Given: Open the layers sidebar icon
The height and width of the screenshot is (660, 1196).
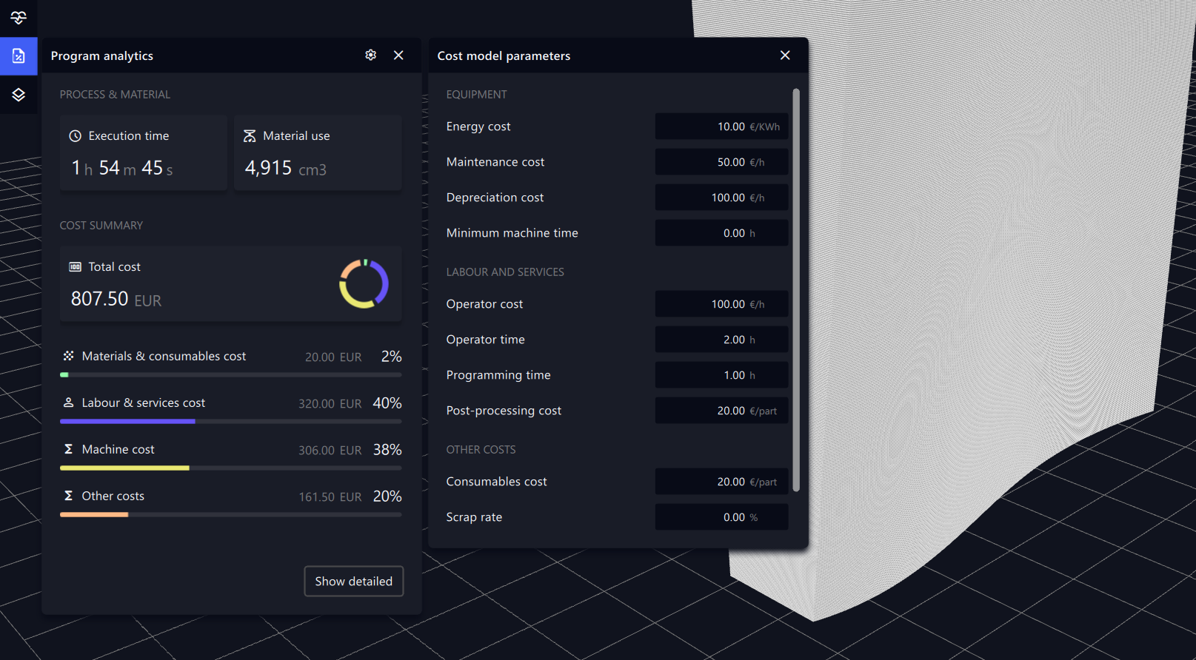Looking at the screenshot, I should pos(19,95).
